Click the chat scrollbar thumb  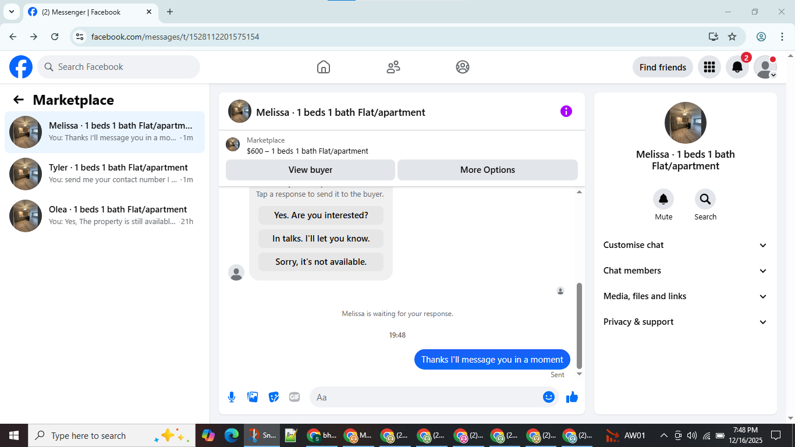(x=579, y=326)
